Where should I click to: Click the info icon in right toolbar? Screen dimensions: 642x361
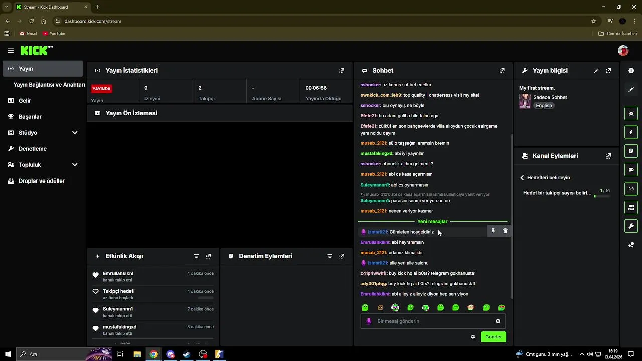tap(631, 71)
